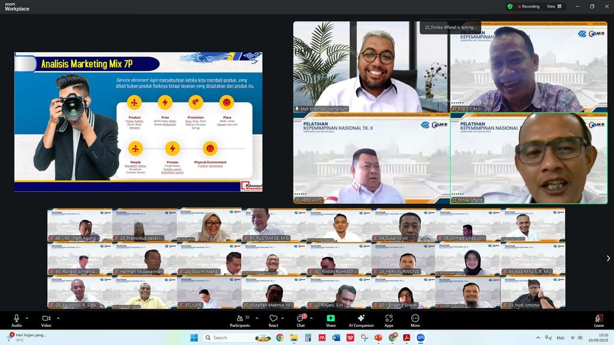Open the Chat panel

301,321
